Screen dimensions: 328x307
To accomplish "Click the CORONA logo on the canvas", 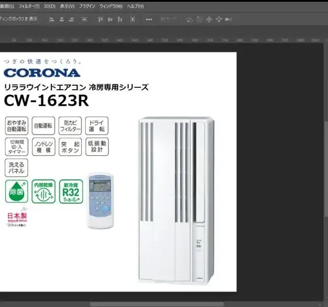I will point(42,73).
